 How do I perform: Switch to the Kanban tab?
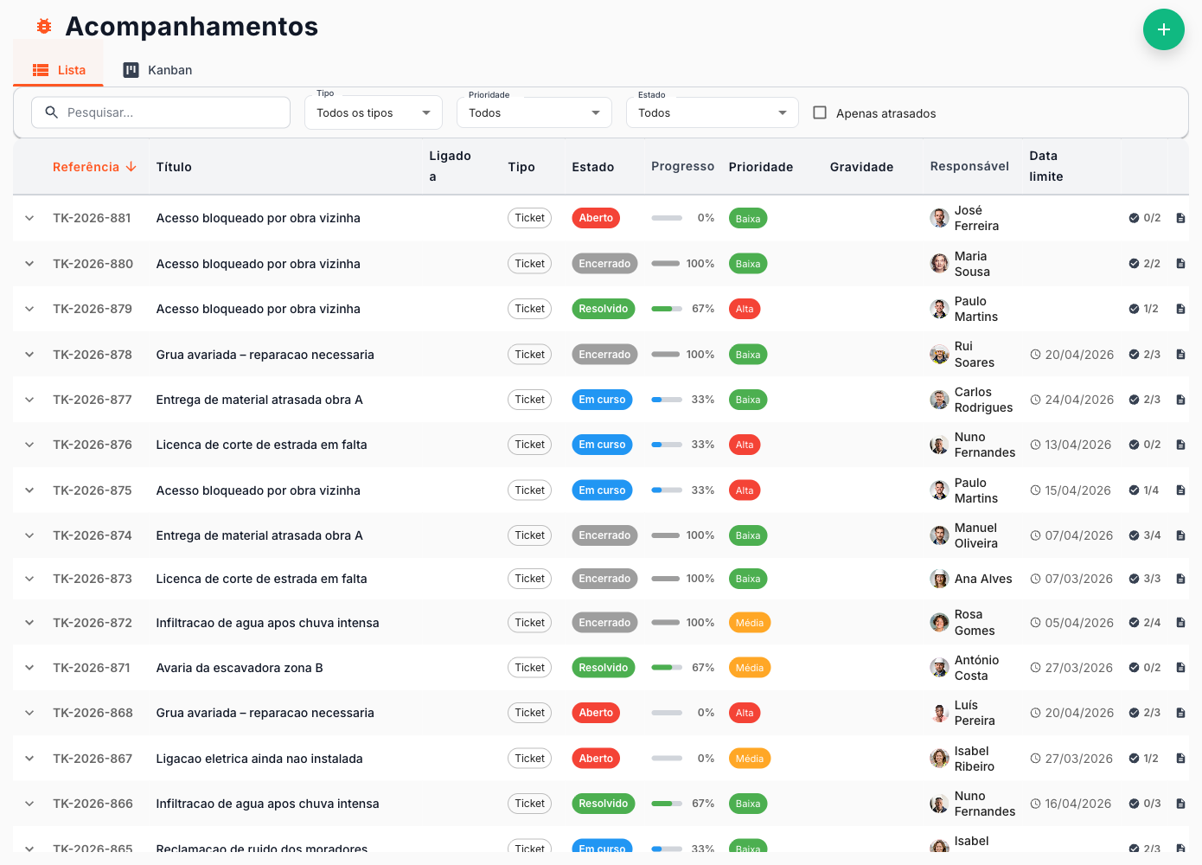click(x=157, y=70)
